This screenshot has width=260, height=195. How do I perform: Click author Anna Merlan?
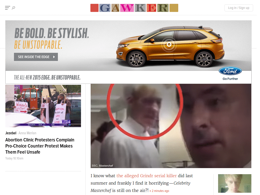[27, 133]
